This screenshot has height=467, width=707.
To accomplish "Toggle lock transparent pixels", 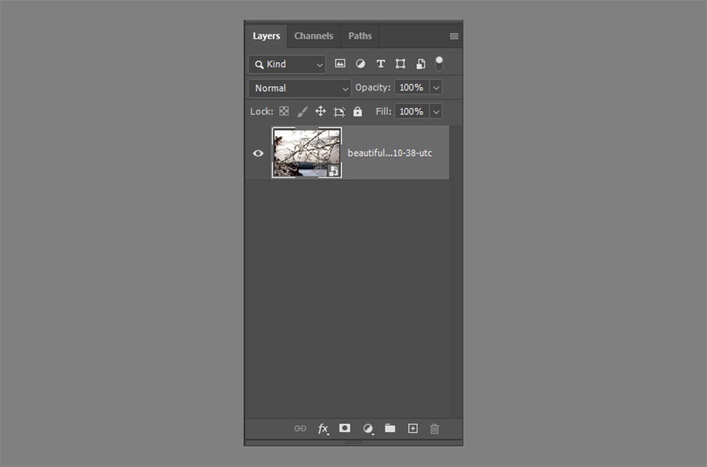I will point(284,111).
